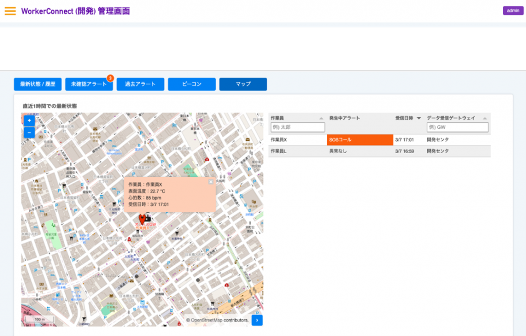Collapse the map attribution arrow button
Image resolution: width=526 pixels, height=336 pixels.
pyautogui.click(x=257, y=320)
